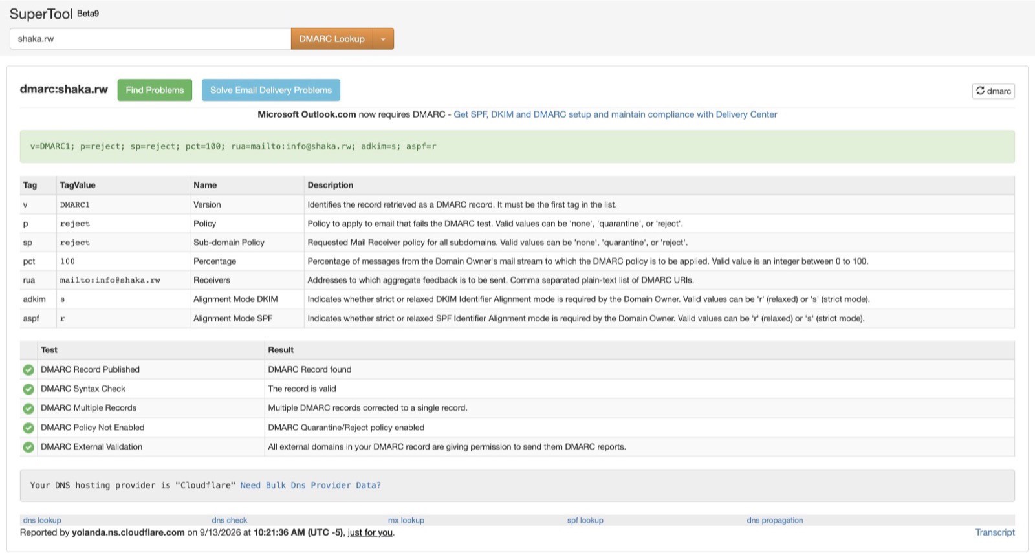Go to dns lookup

tap(42, 520)
